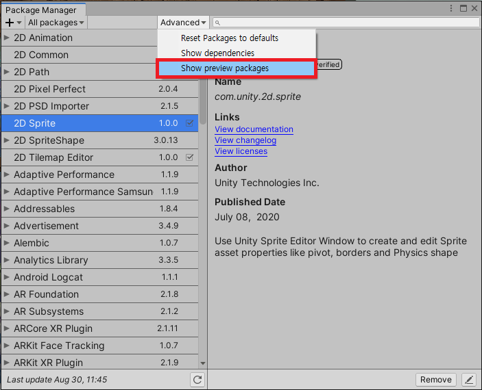This screenshot has height=390, width=482.
Task: Select the ARCore XR Plugin name
Action: (53, 328)
